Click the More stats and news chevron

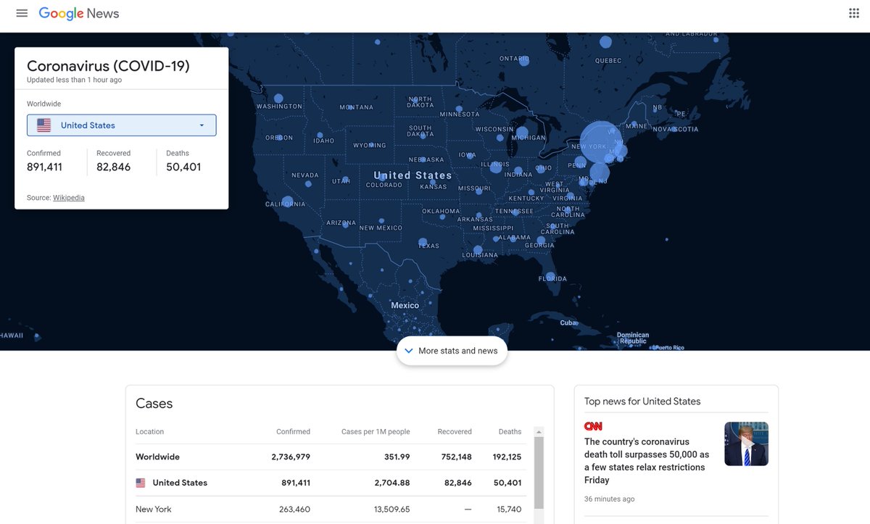point(409,351)
